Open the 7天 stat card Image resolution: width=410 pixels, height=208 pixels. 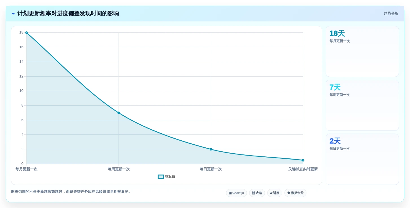362,105
